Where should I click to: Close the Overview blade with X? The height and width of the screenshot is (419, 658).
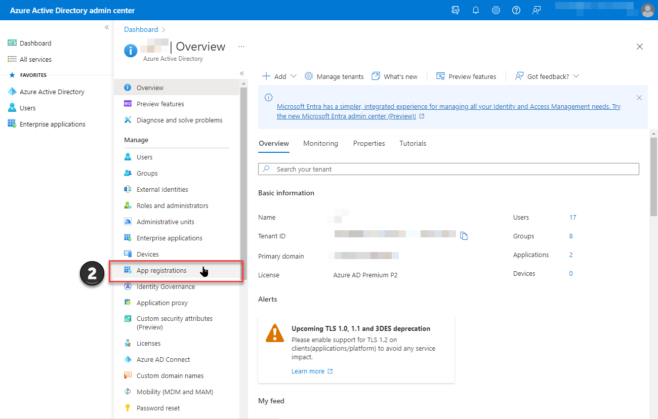[x=640, y=47]
